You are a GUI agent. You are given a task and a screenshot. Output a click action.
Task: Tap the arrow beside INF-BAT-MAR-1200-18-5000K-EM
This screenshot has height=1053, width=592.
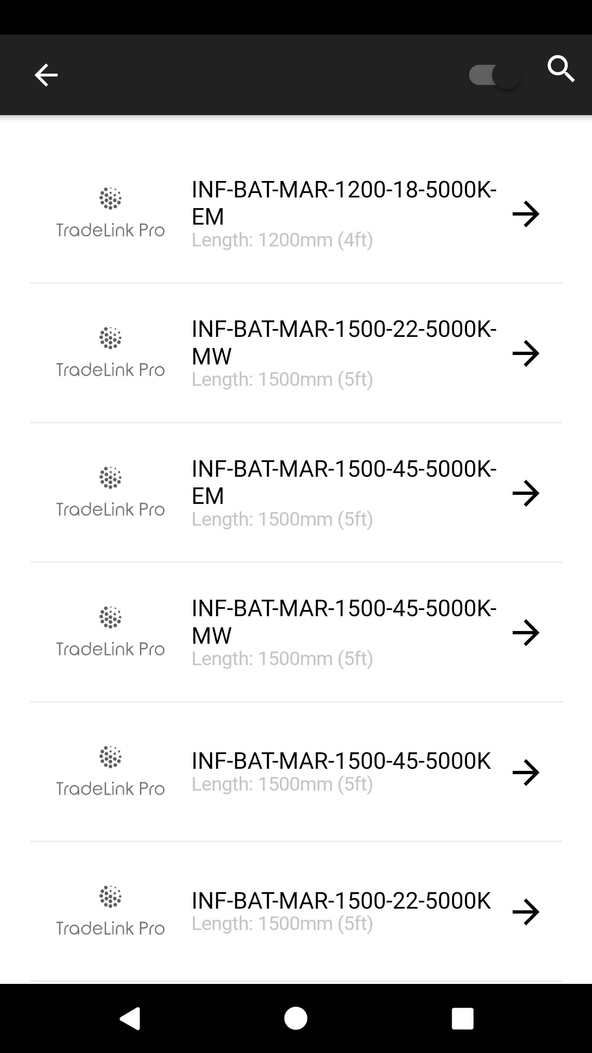(525, 214)
